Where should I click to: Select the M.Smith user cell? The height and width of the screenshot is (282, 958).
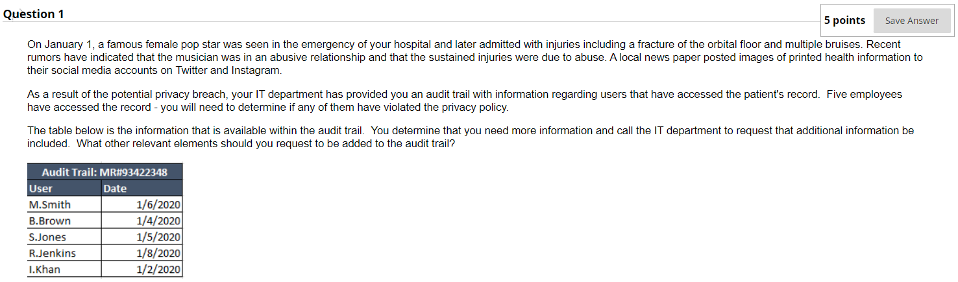tap(64, 204)
